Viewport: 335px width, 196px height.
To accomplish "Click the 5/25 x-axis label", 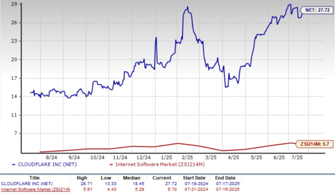I will pos(256,157).
